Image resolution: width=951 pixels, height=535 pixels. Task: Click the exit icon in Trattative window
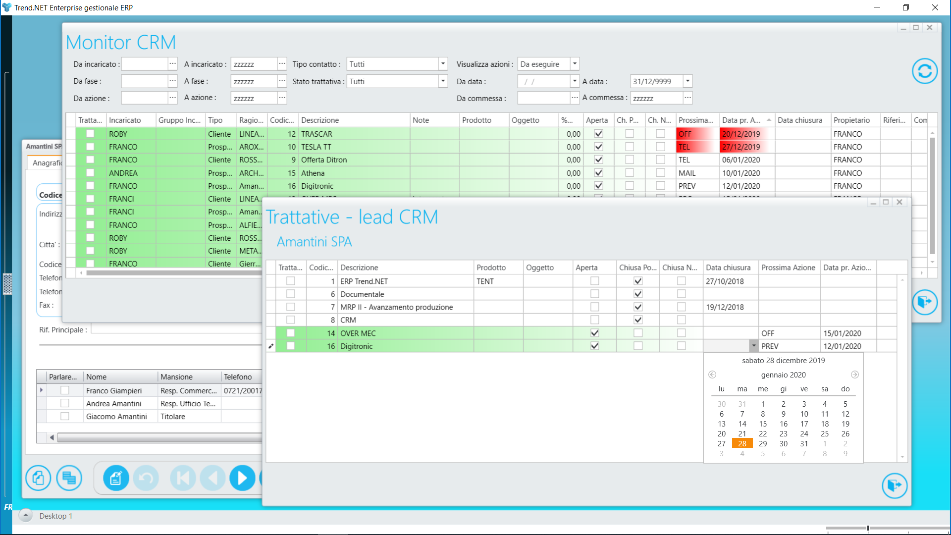(894, 485)
